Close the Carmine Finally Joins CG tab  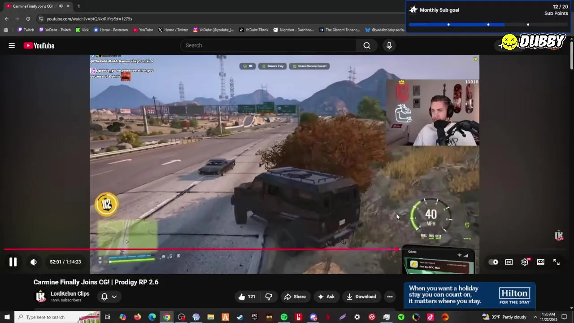(x=68, y=6)
